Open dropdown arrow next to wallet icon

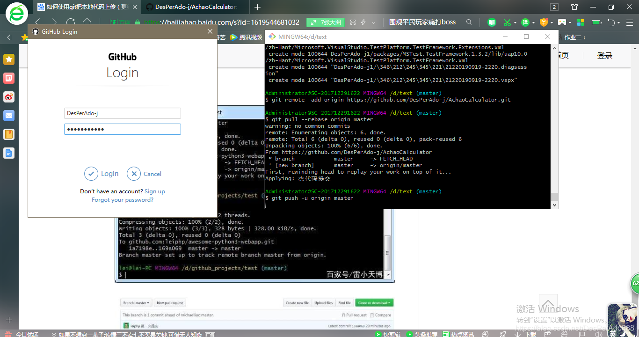pyautogui.click(x=552, y=22)
